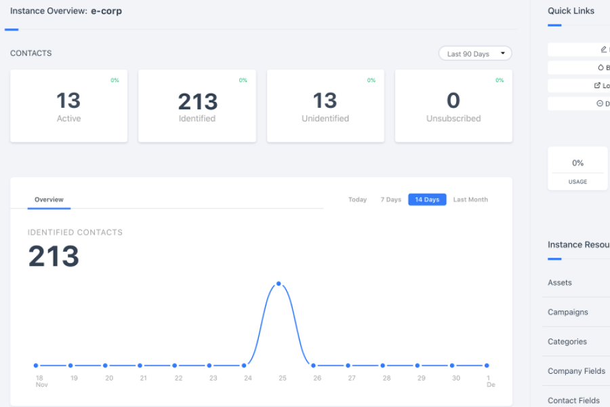Open the Campaigns instance resource

(568, 312)
